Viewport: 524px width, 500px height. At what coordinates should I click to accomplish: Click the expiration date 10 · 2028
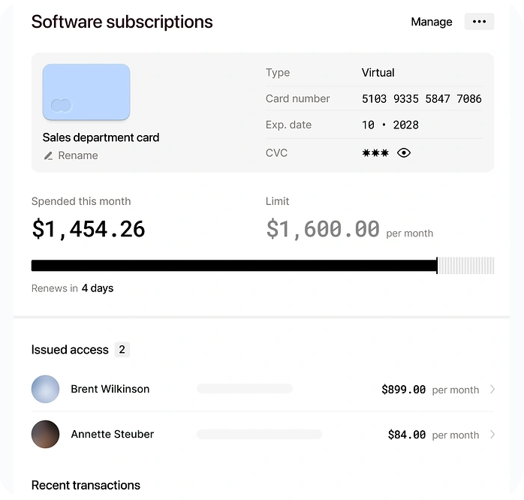[x=390, y=125]
